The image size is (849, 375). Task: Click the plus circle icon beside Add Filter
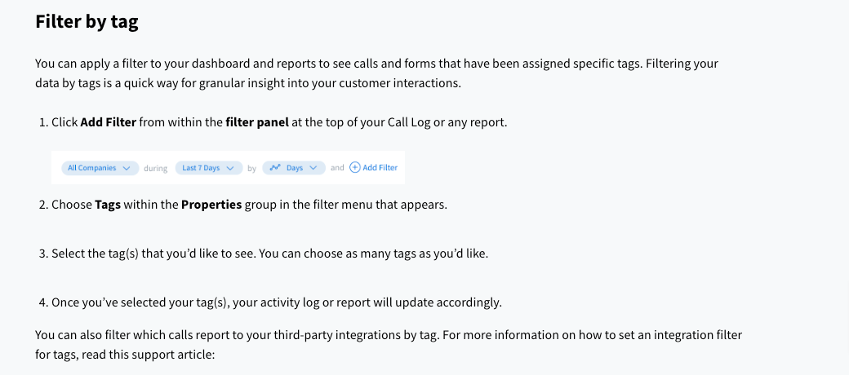coord(354,167)
